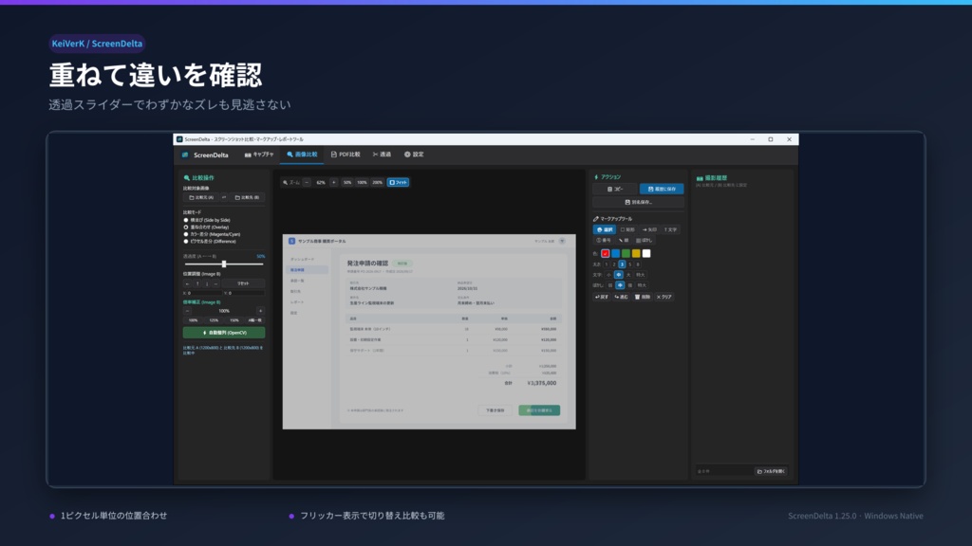Match Image B width to A
The image size is (972, 546).
coord(254,320)
